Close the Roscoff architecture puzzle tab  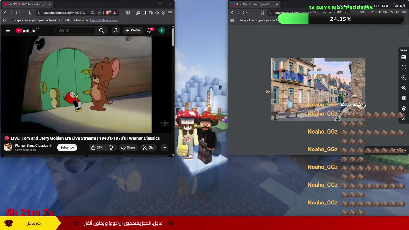coord(277,4)
